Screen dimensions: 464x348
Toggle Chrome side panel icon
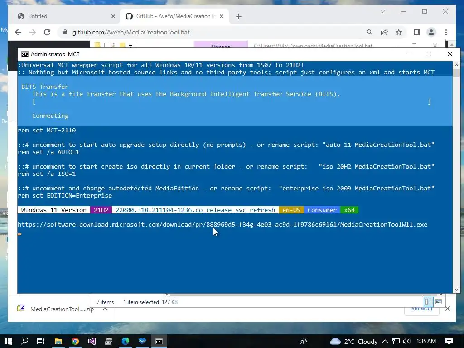pyautogui.click(x=417, y=32)
